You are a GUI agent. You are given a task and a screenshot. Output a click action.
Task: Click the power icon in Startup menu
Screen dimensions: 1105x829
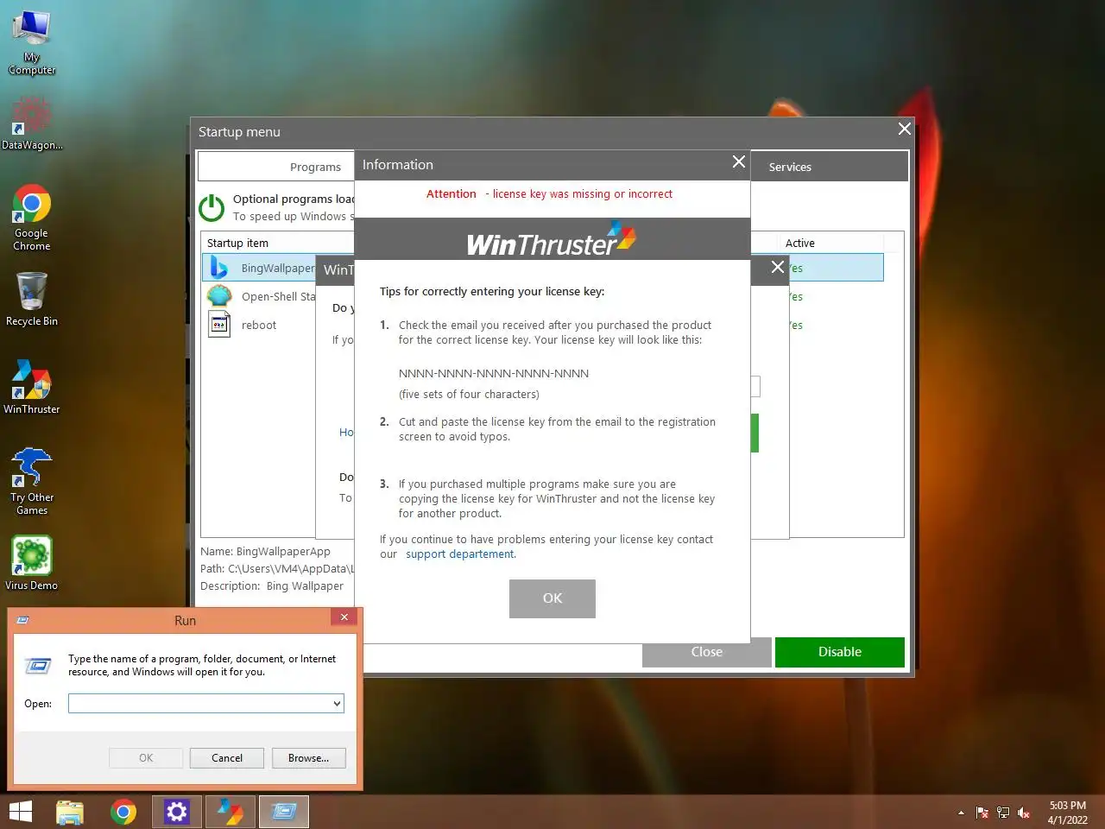point(212,207)
